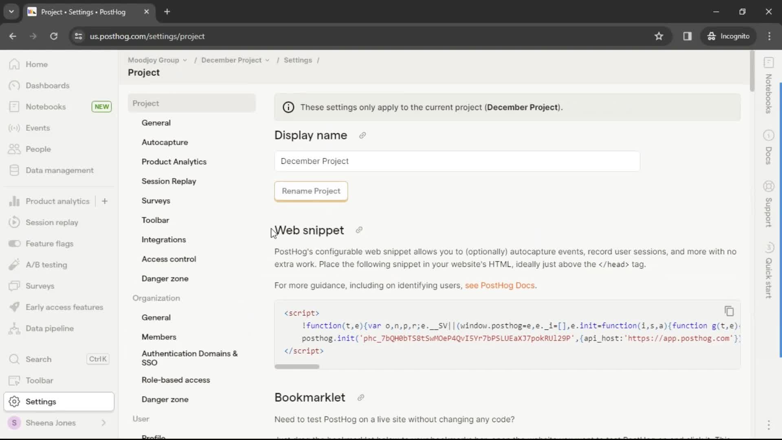Open Chrome side panel toggle
This screenshot has width=782, height=440.
coord(688,36)
